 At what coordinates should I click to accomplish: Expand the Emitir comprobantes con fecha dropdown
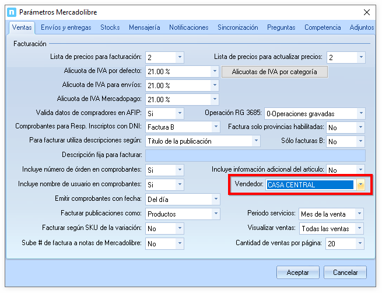214,200
